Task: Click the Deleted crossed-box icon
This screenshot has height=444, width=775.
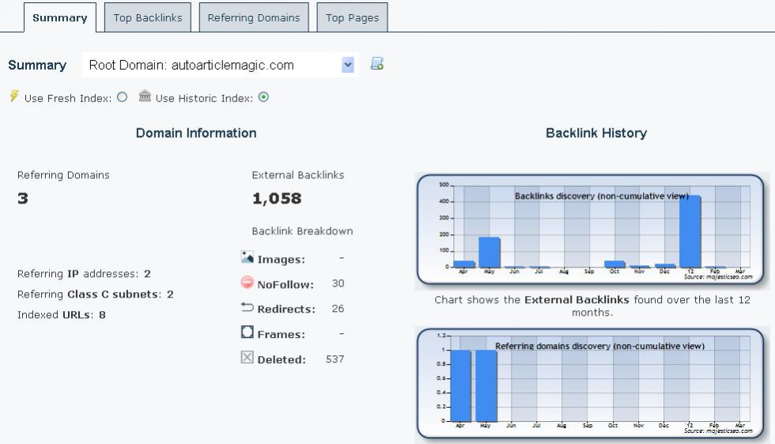Action: coord(247,357)
